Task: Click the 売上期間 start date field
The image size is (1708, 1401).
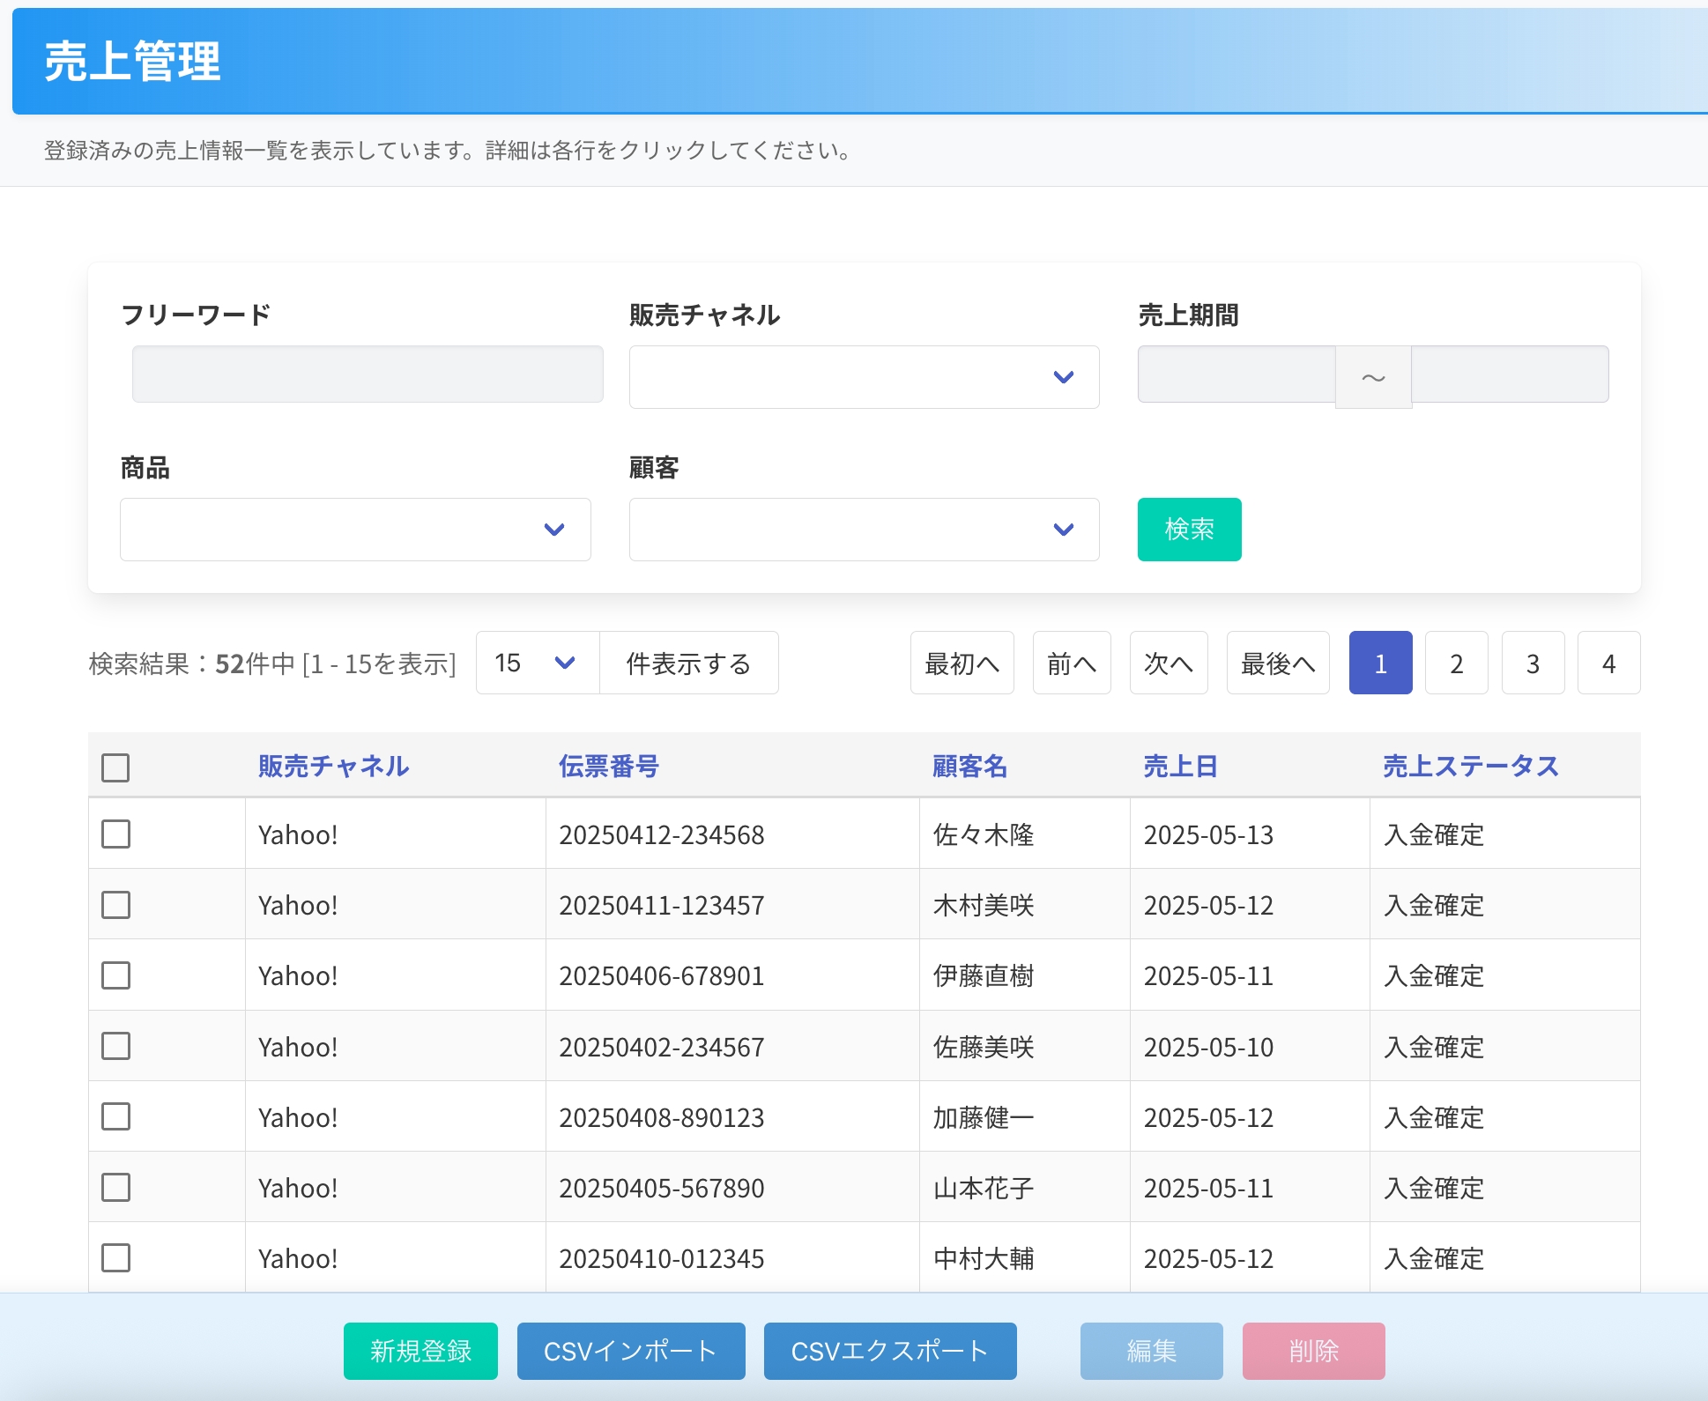Action: pos(1236,374)
